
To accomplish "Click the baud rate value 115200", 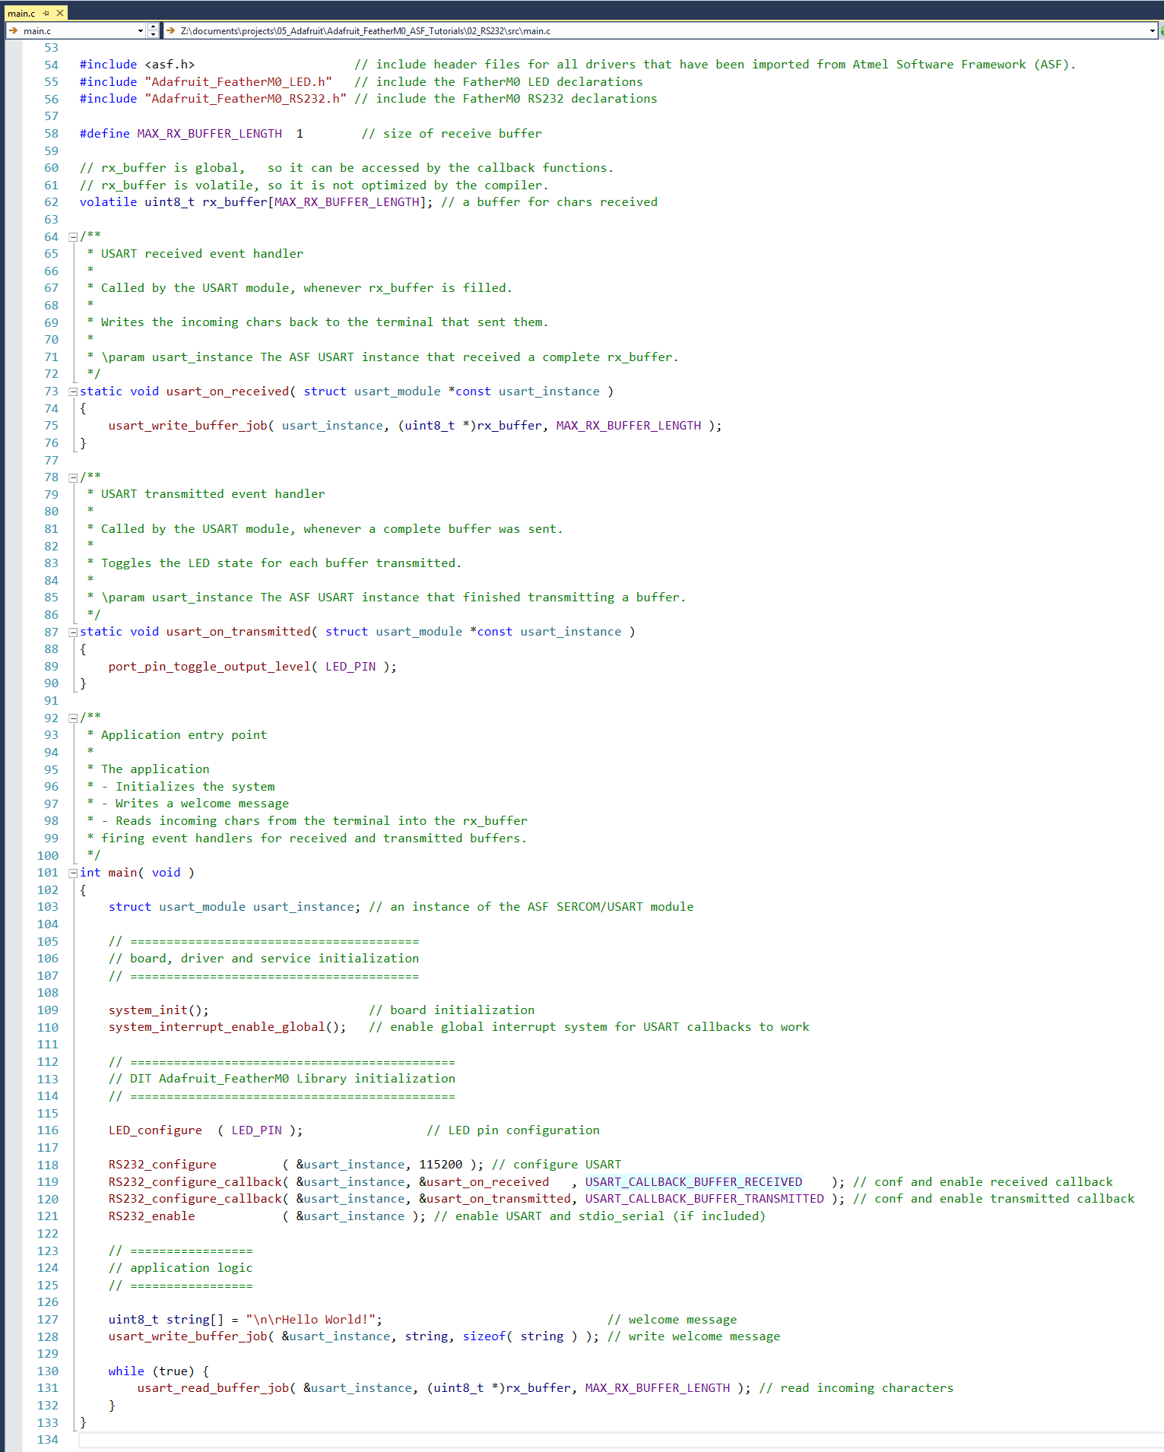I will [441, 1165].
